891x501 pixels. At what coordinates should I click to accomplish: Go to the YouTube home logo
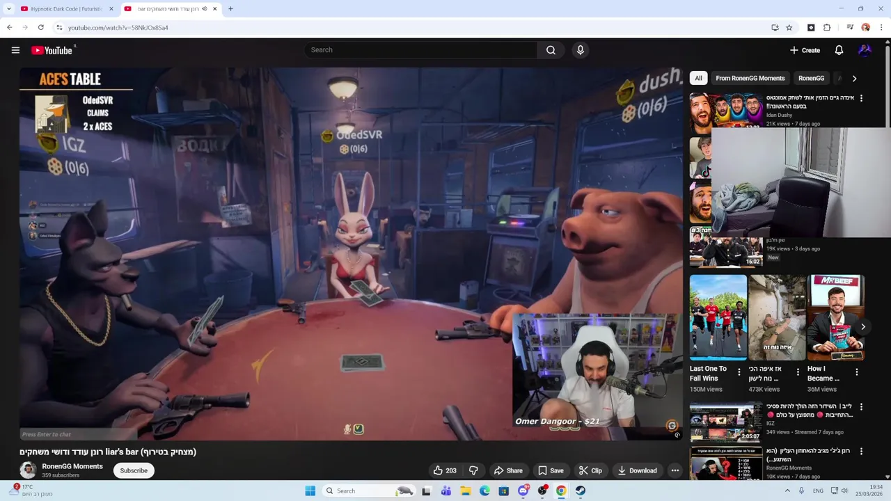[x=52, y=50]
